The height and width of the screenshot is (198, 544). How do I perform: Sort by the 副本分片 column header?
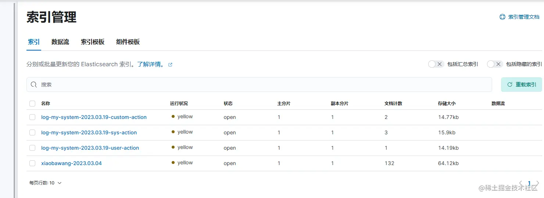[x=340, y=104]
